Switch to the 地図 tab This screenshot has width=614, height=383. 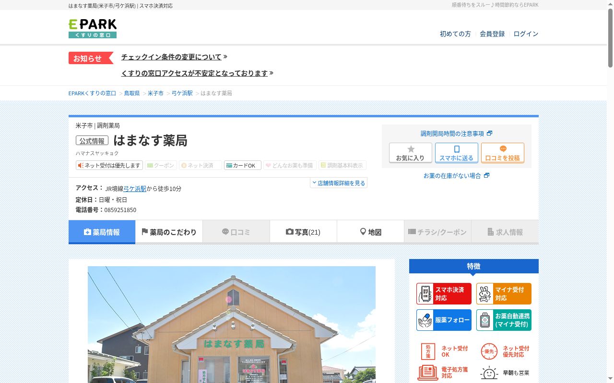coord(370,232)
